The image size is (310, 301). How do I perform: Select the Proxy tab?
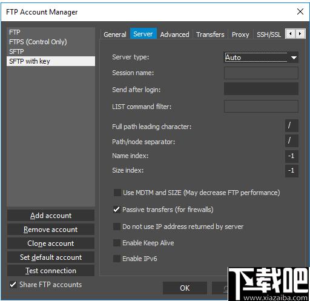point(240,35)
